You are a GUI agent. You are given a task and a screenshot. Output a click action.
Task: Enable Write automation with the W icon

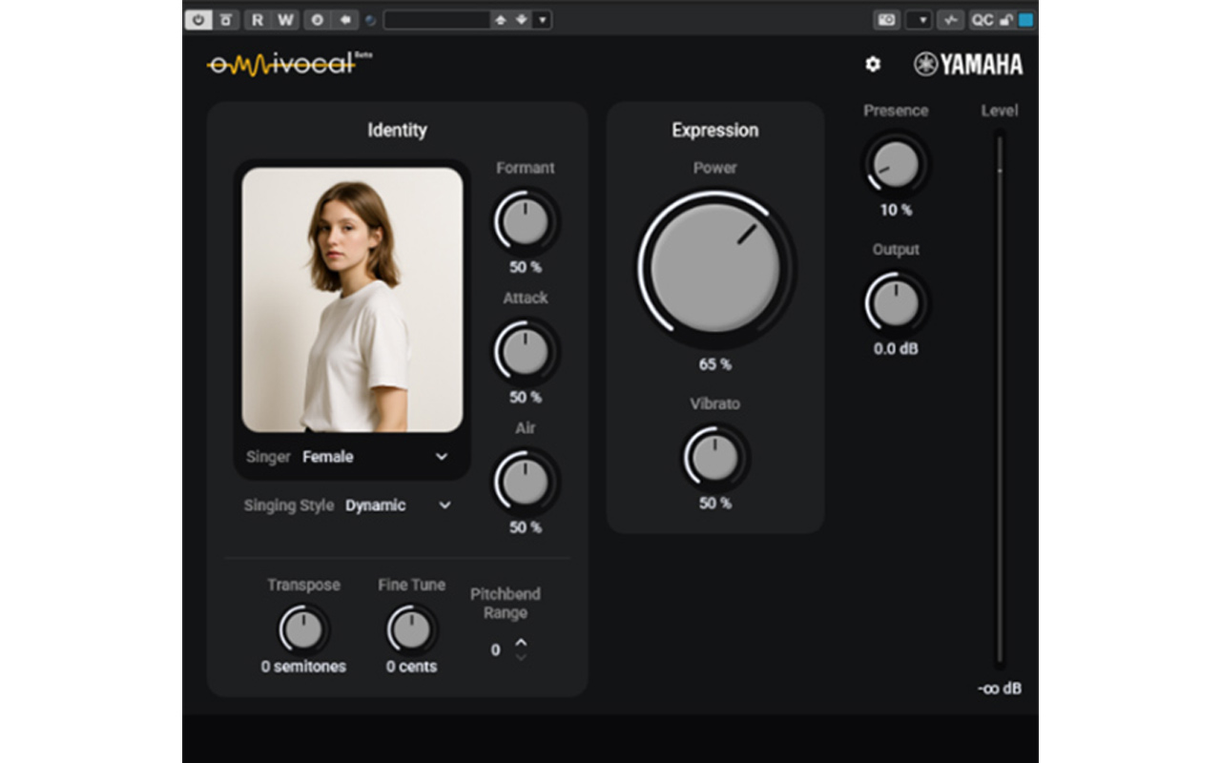point(285,19)
